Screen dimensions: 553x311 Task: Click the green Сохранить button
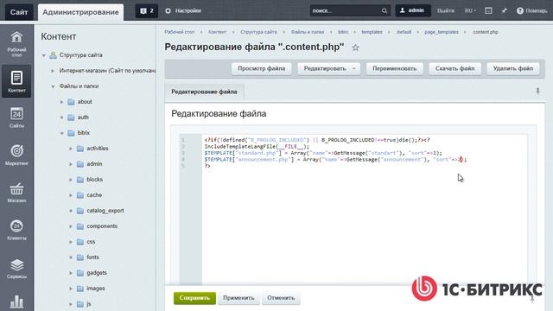(x=194, y=298)
